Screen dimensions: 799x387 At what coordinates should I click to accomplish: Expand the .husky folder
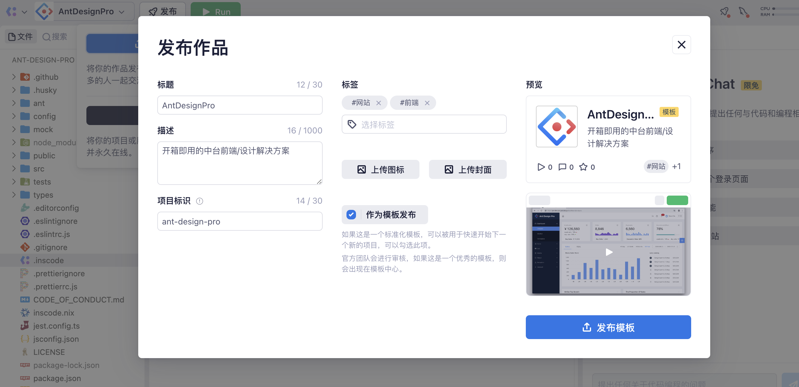click(x=14, y=90)
